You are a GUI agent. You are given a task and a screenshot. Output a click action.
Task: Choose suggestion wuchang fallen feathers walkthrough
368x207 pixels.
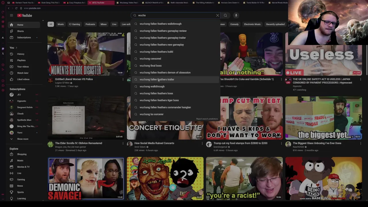[x=175, y=24]
